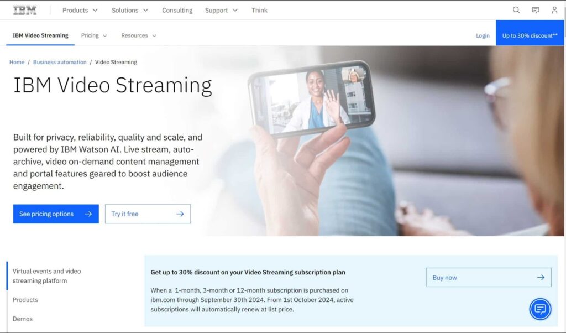Viewport: 566px width, 333px height.
Task: Click the arrow on See pricing options
Action: click(x=88, y=214)
